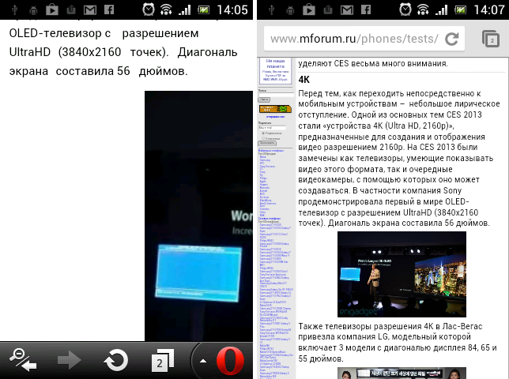
Task: Reload the page with Opera's bottom bar refresh icon
Action: click(115, 360)
